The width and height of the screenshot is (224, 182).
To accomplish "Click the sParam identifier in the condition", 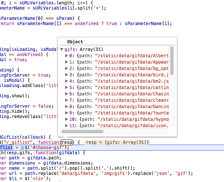I will pyautogui.click(x=64, y=19).
